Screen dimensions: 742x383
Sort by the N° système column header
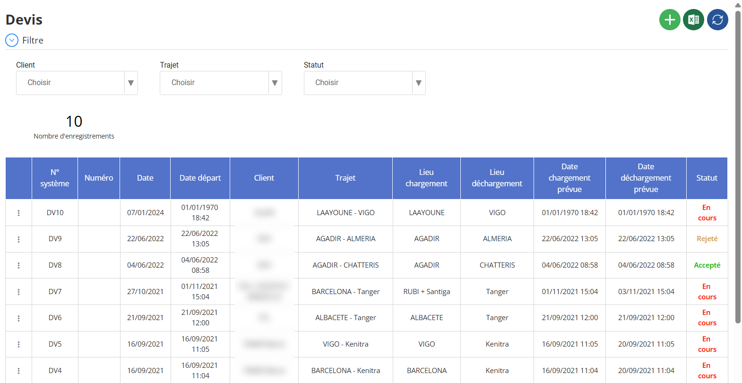[x=55, y=178]
